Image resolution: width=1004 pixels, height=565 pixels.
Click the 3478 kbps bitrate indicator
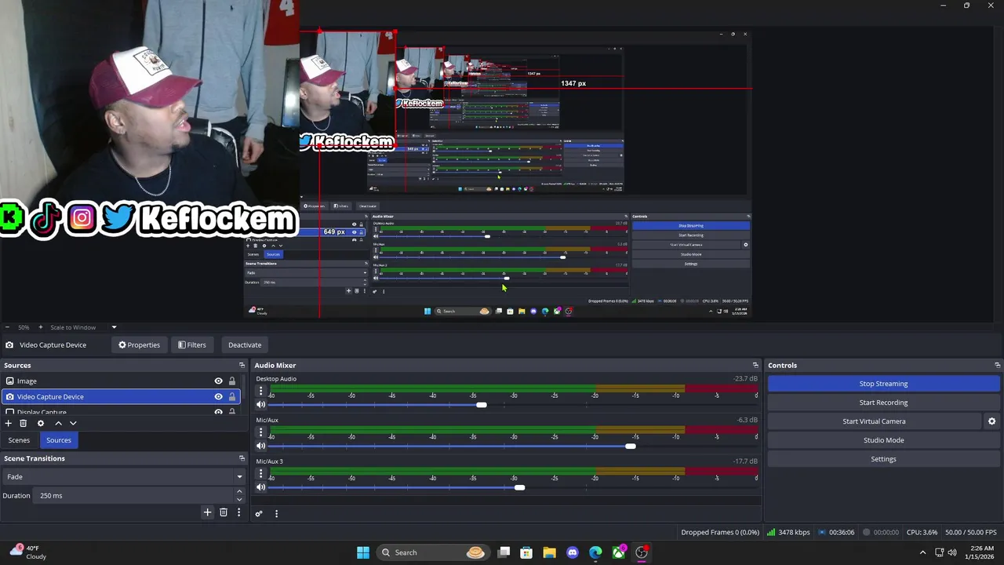788,532
